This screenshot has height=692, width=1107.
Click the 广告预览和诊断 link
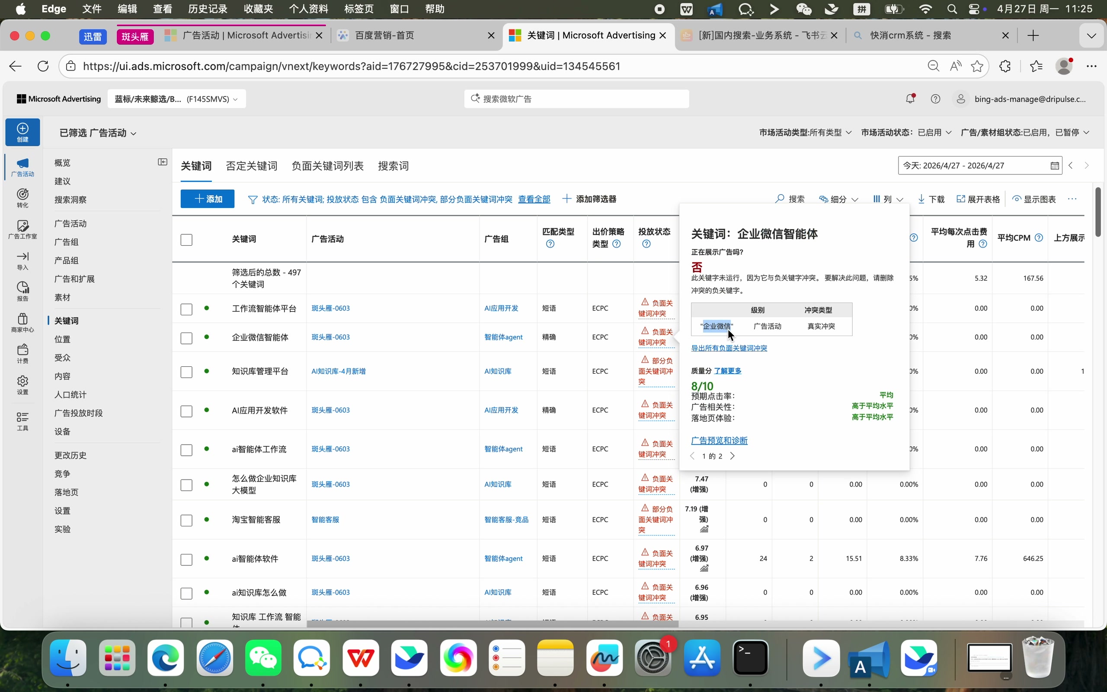pos(719,441)
